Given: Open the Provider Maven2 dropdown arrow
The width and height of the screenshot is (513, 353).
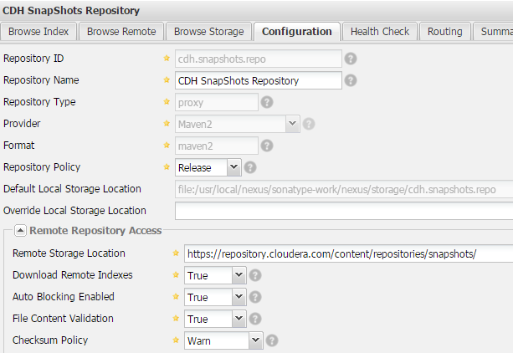Looking at the screenshot, I should pyautogui.click(x=293, y=124).
